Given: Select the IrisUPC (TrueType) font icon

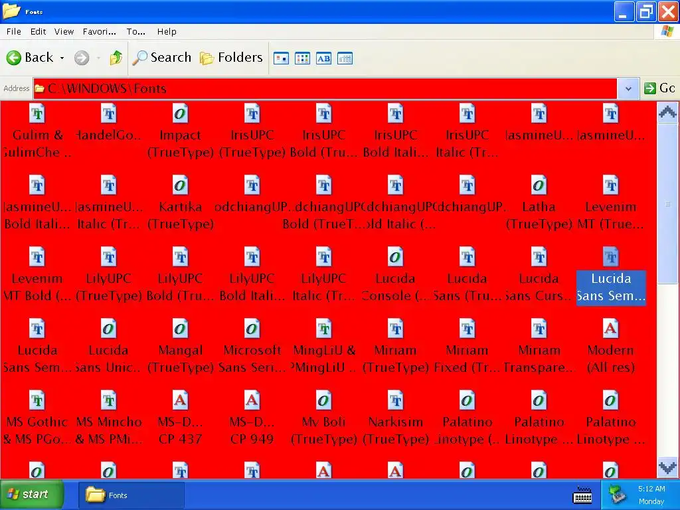Looking at the screenshot, I should click(x=252, y=114).
